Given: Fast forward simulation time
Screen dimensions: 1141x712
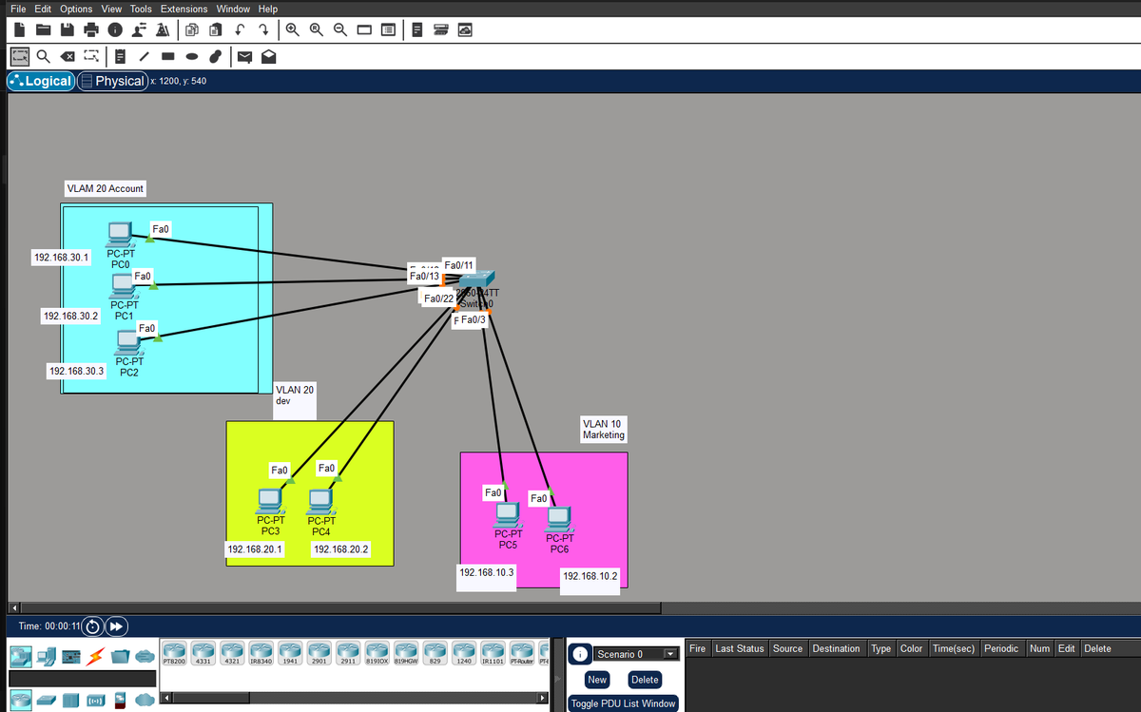Looking at the screenshot, I should coord(116,626).
